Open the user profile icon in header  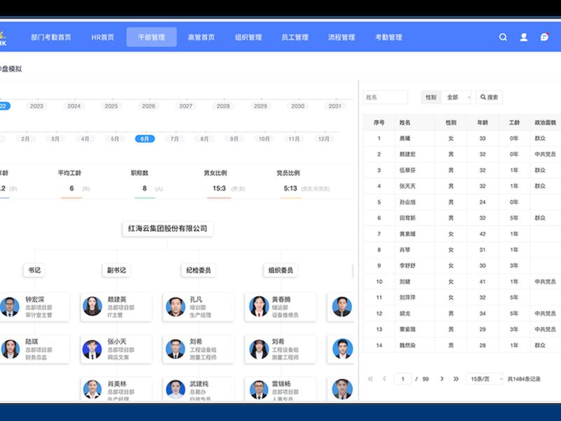pos(523,37)
